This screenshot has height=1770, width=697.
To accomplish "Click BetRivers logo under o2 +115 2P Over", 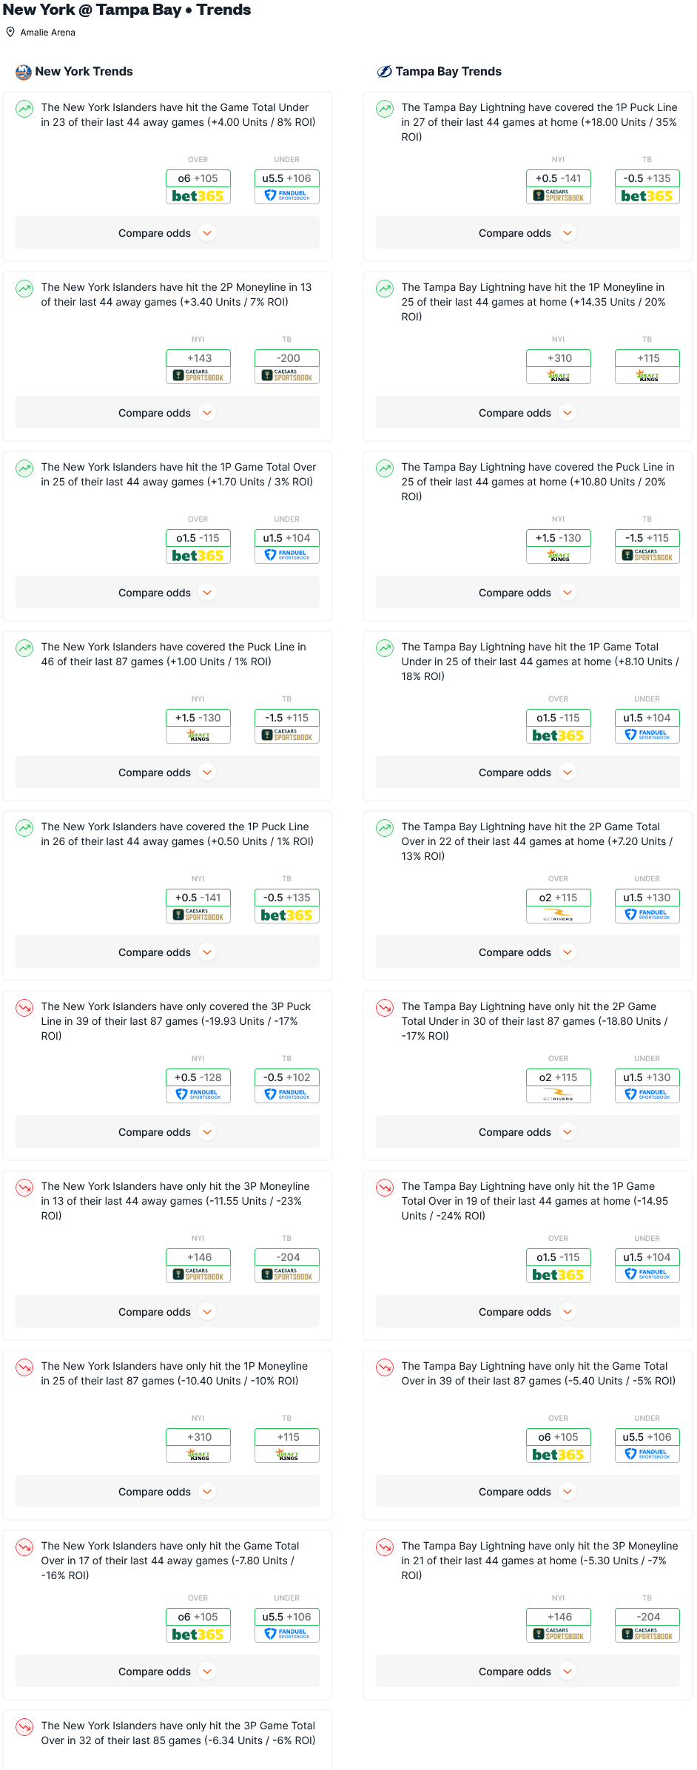I will tap(559, 915).
